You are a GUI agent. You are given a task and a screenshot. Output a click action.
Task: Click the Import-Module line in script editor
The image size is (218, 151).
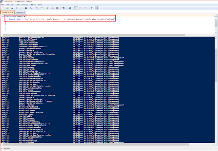(62, 19)
